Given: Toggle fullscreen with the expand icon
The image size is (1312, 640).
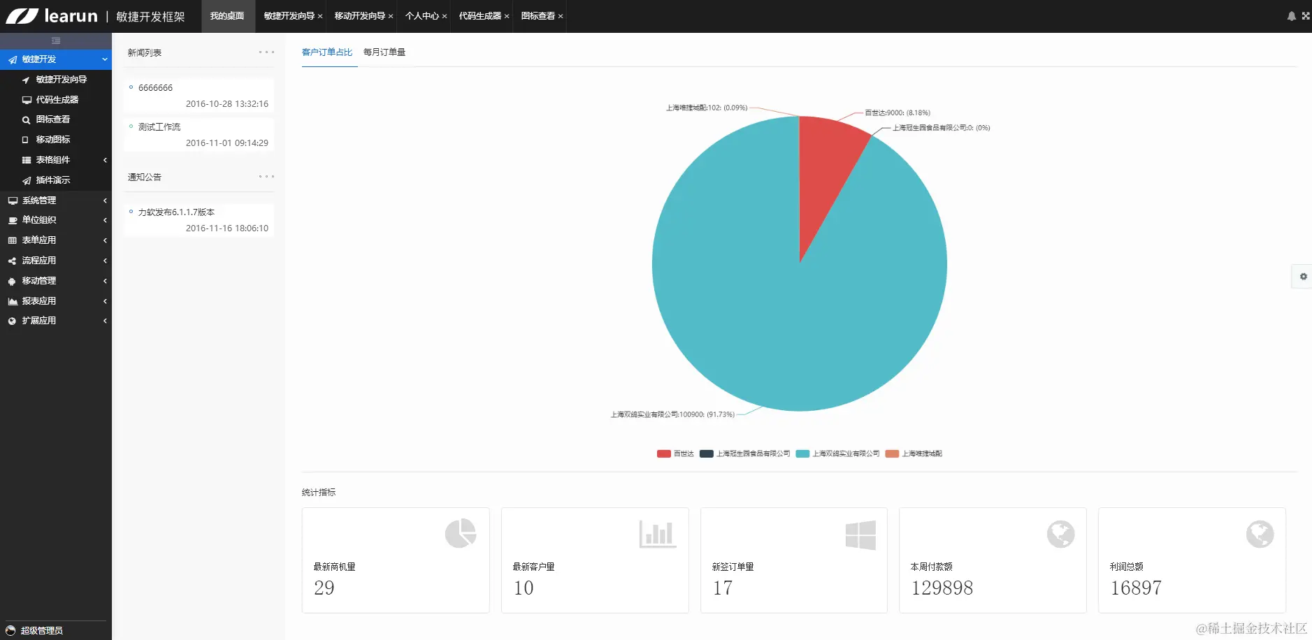Looking at the screenshot, I should coord(1305,15).
